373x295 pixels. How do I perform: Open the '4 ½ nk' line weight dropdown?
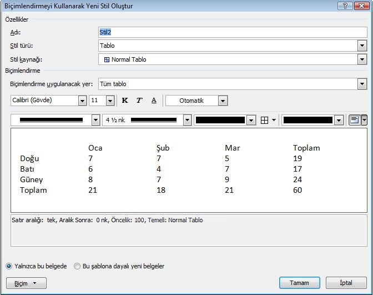click(x=188, y=120)
